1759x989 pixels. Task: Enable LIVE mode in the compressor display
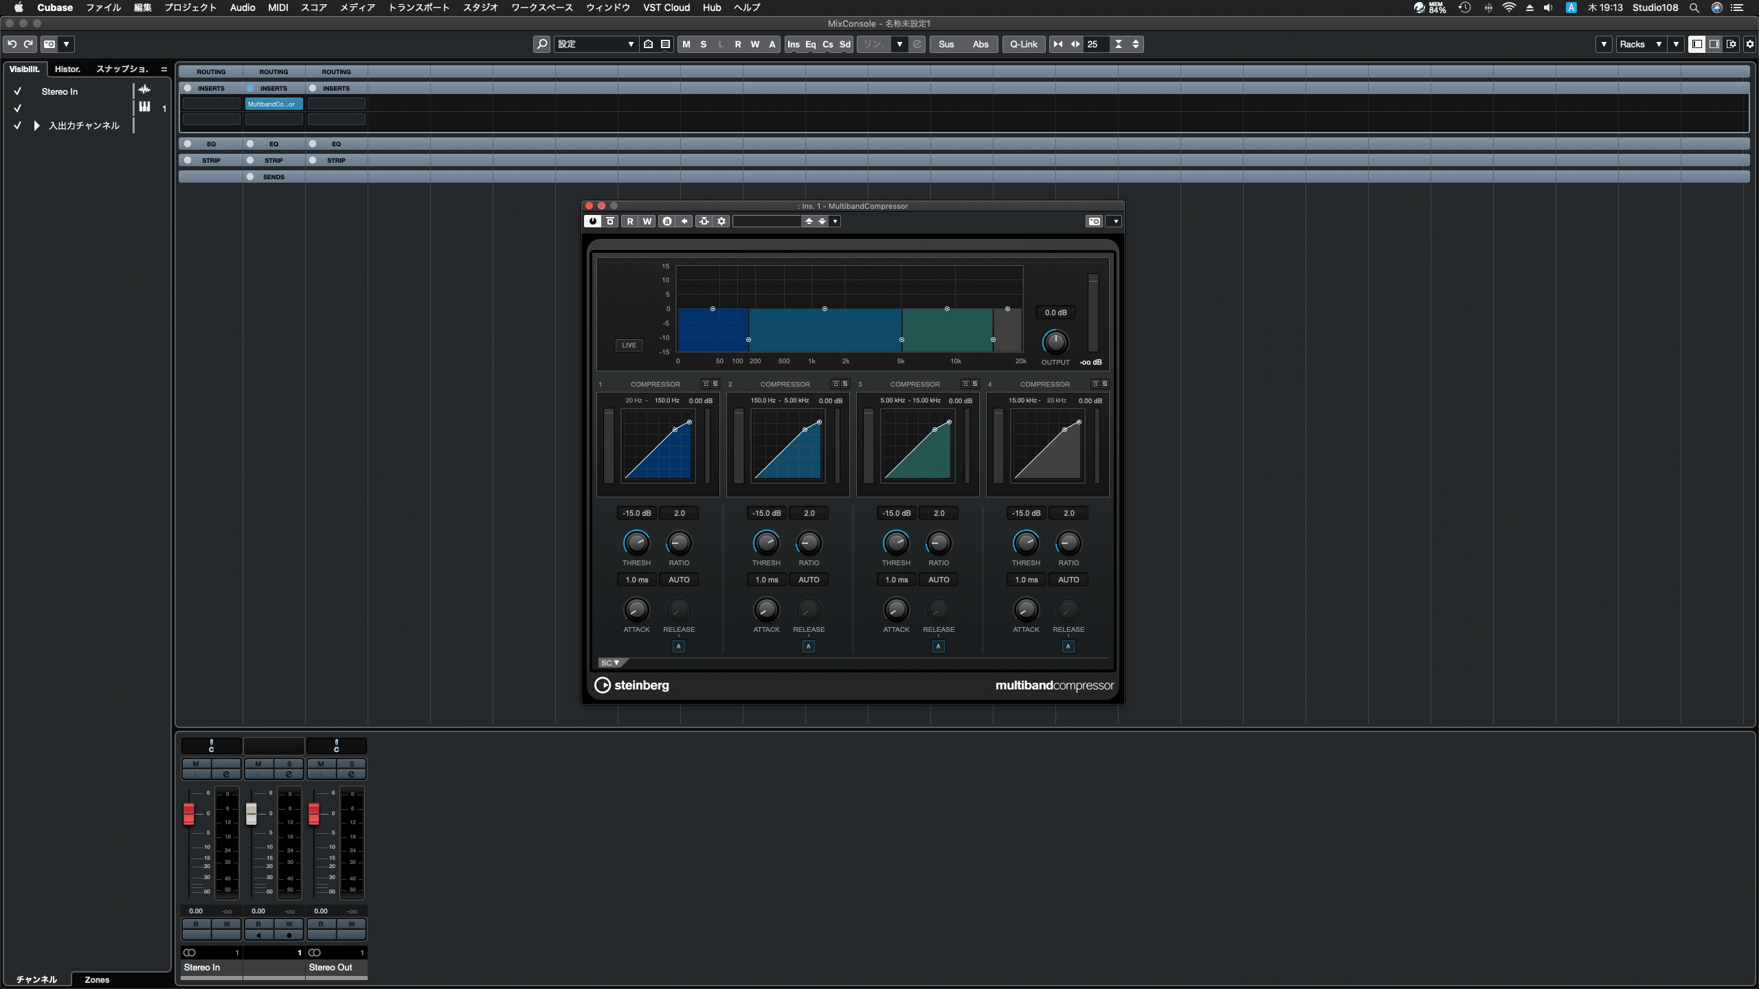coord(627,345)
